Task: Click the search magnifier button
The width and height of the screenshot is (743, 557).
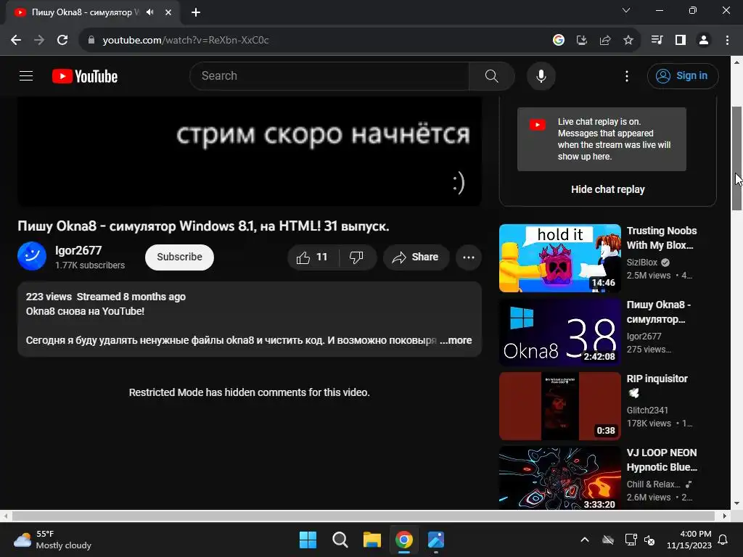Action: (x=491, y=75)
